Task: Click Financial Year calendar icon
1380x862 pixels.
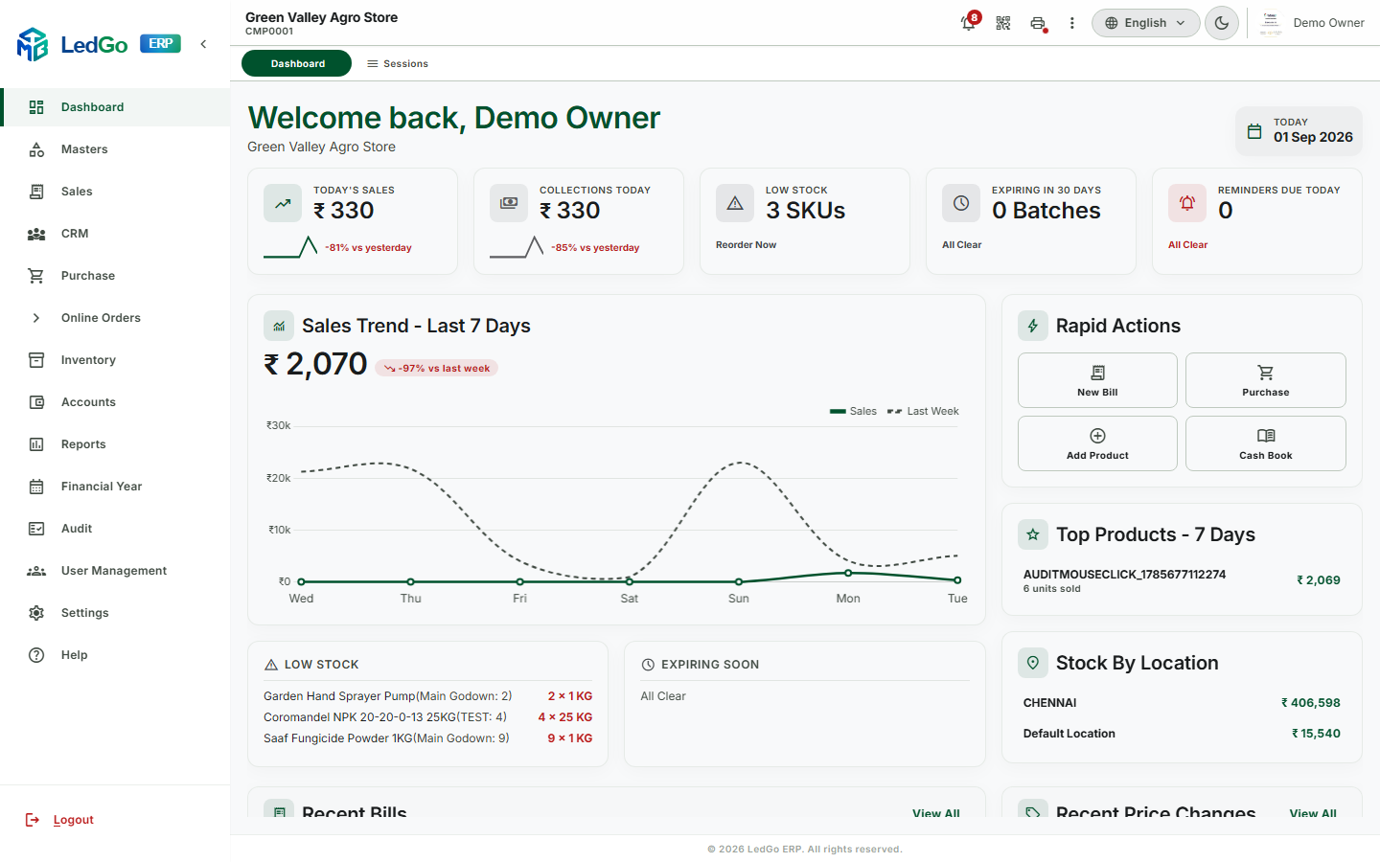Action: click(36, 487)
